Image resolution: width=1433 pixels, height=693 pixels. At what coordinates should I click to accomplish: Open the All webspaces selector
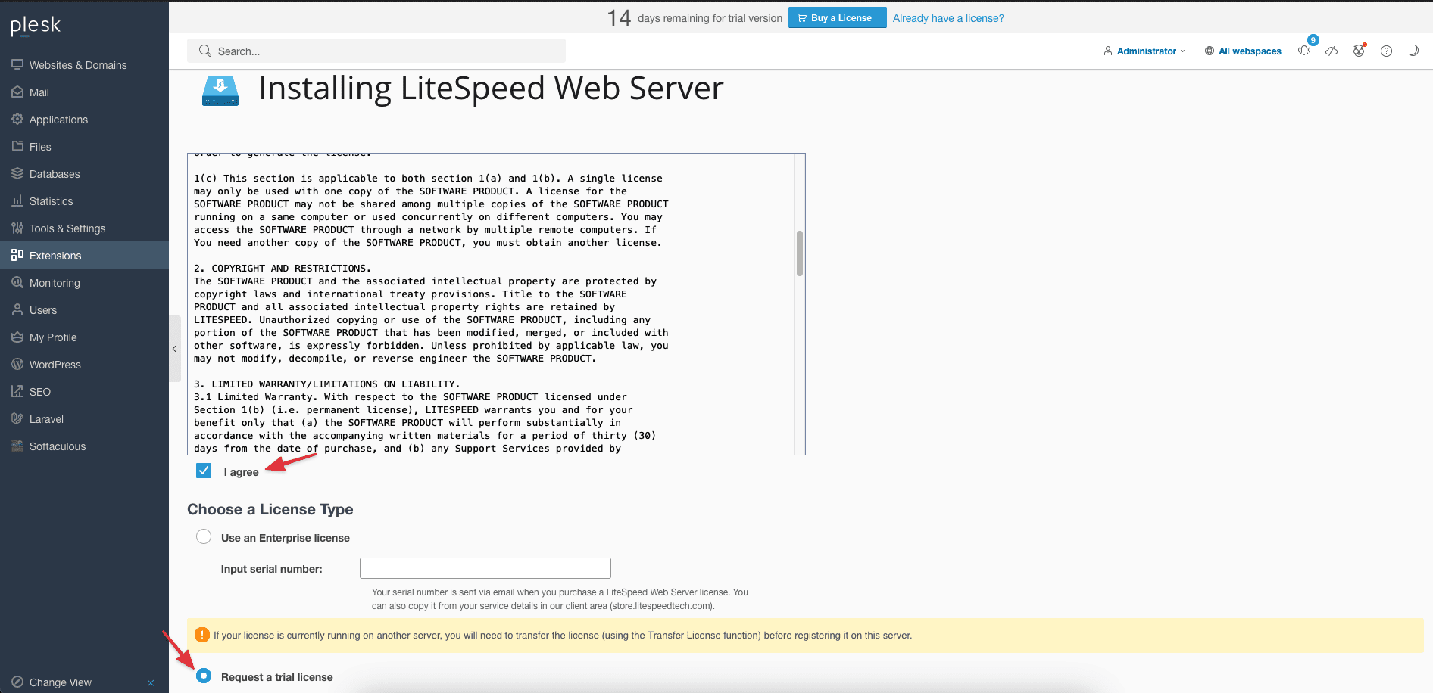pyautogui.click(x=1243, y=51)
